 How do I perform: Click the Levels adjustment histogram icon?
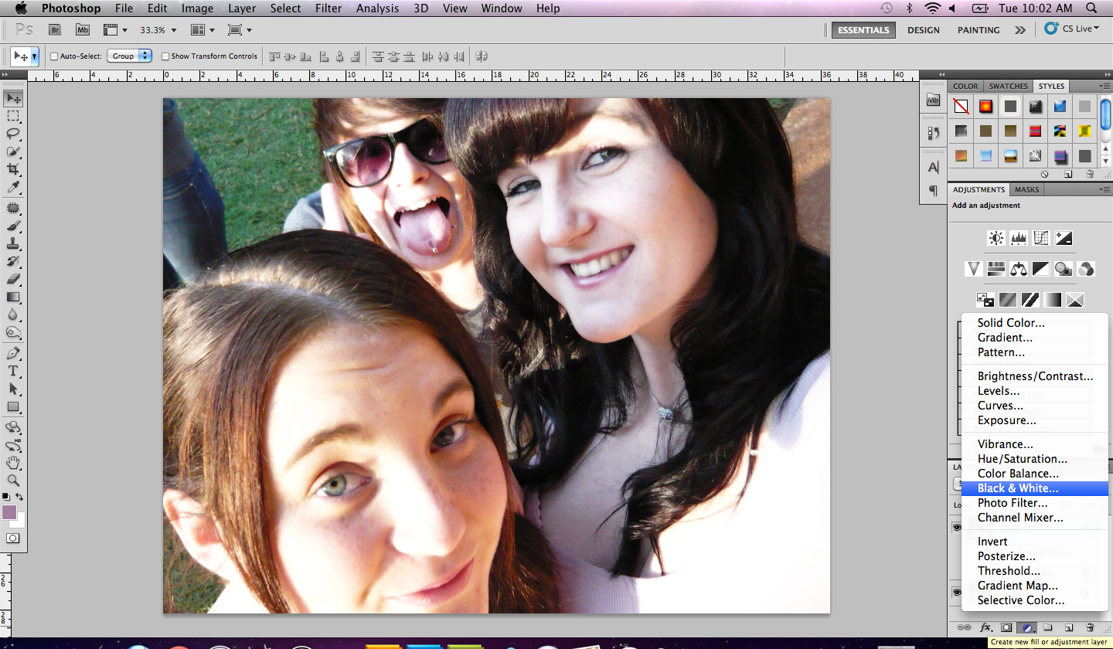click(x=1018, y=237)
